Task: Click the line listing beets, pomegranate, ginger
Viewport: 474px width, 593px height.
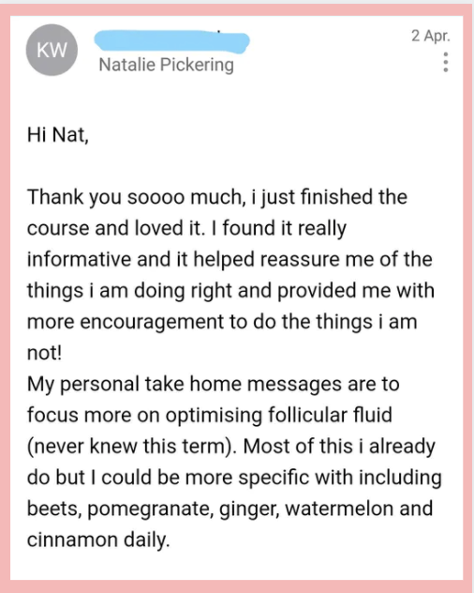Action: (230, 509)
